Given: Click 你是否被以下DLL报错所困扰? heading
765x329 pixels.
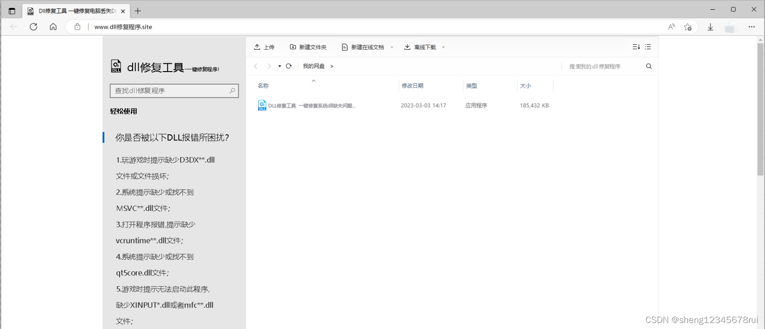Looking at the screenshot, I should pos(172,138).
